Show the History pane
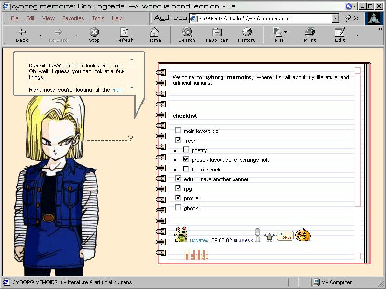The width and height of the screenshot is (386, 289). (x=247, y=35)
